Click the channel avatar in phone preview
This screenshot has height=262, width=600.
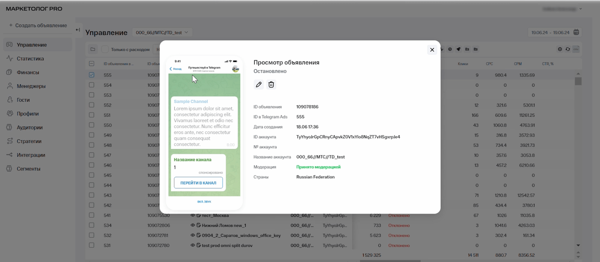click(235, 69)
